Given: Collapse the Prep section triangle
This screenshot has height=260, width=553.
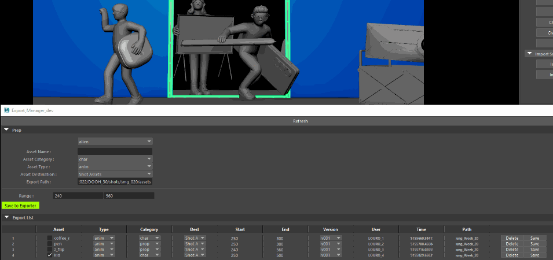Looking at the screenshot, I should pyautogui.click(x=6, y=130).
